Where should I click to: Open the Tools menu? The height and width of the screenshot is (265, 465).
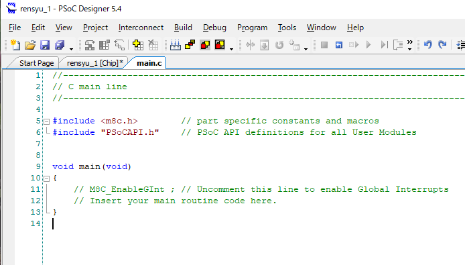coord(287,28)
